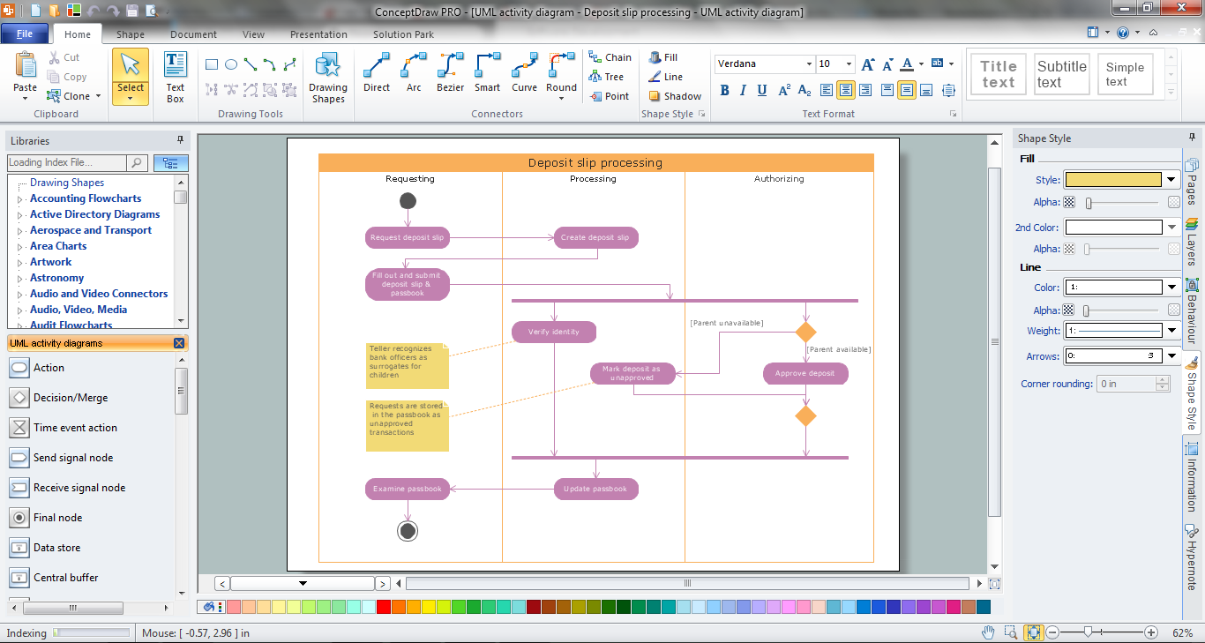1205x643 pixels.
Task: Select the hand pan tool in status bar
Action: (x=989, y=632)
